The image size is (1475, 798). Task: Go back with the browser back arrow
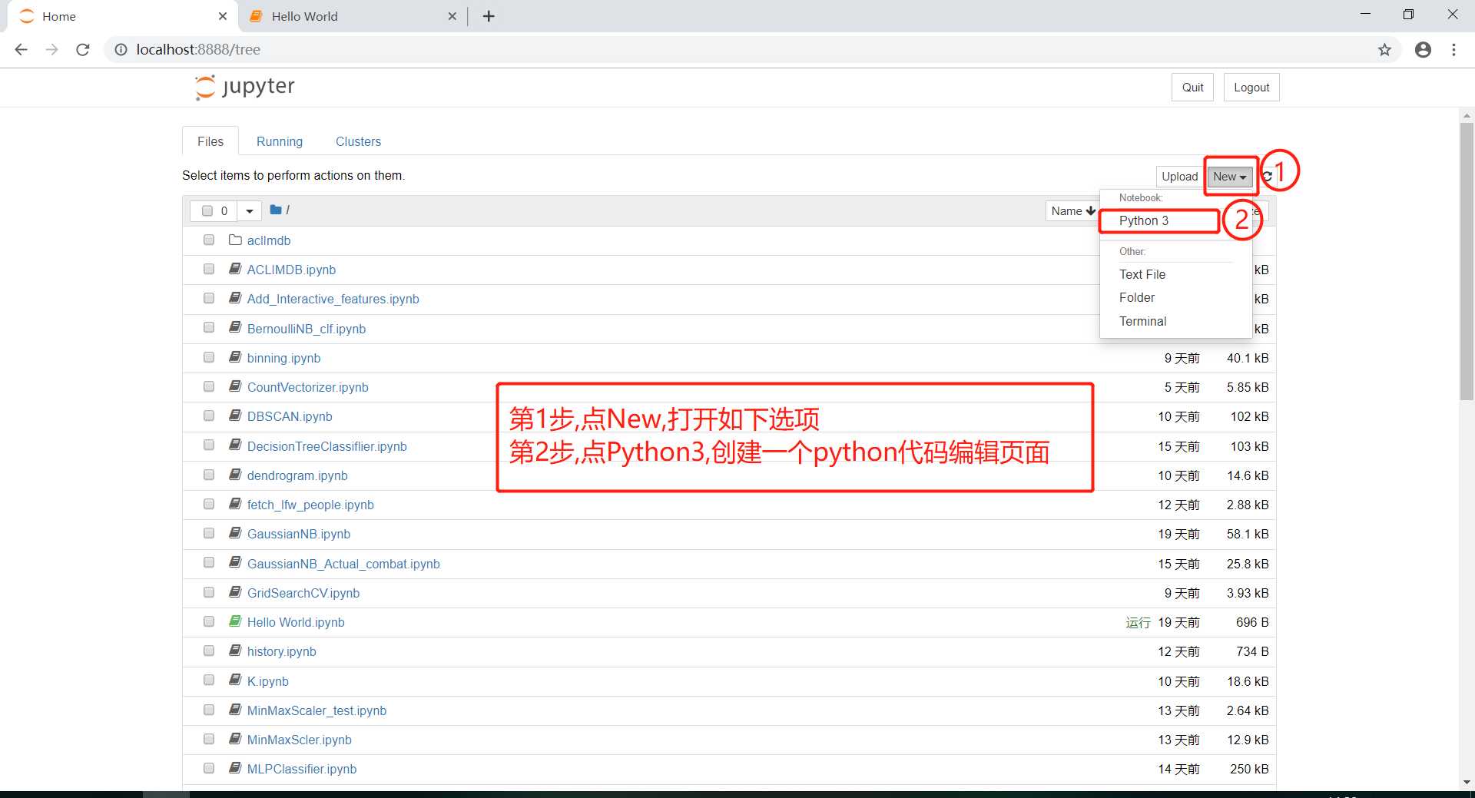[x=22, y=50]
